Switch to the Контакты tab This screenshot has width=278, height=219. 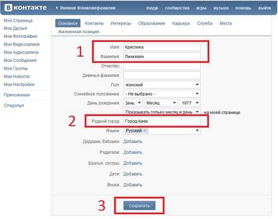[94, 23]
